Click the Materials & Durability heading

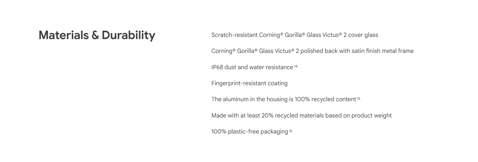point(97,35)
